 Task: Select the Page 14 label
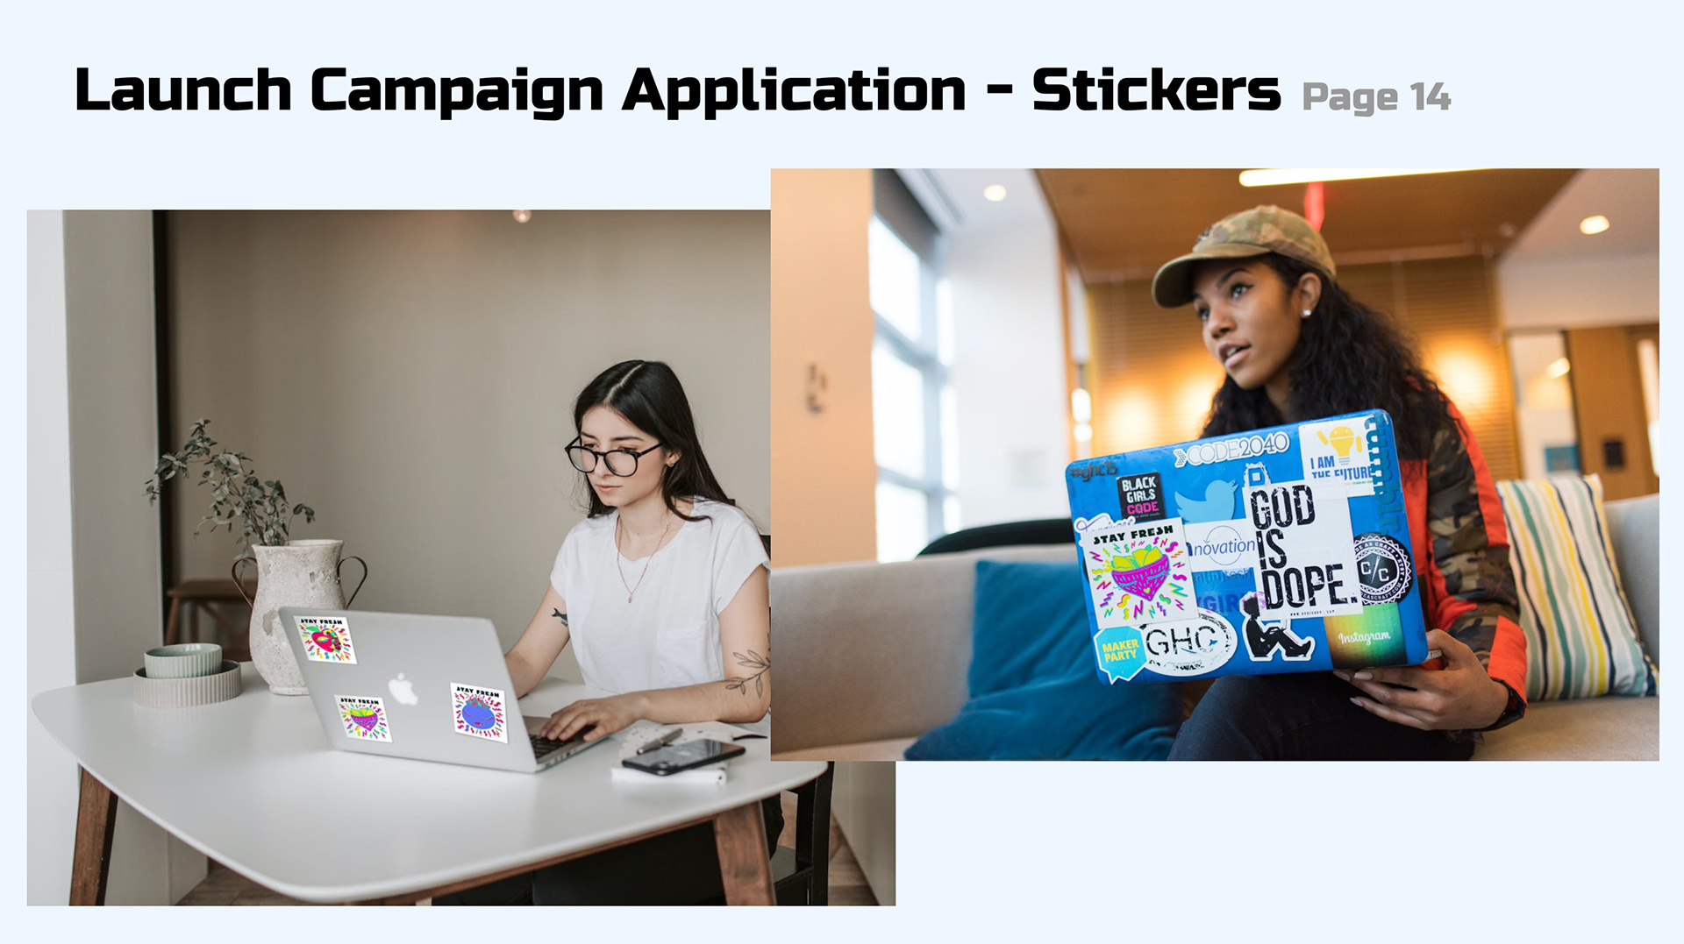1376,97
